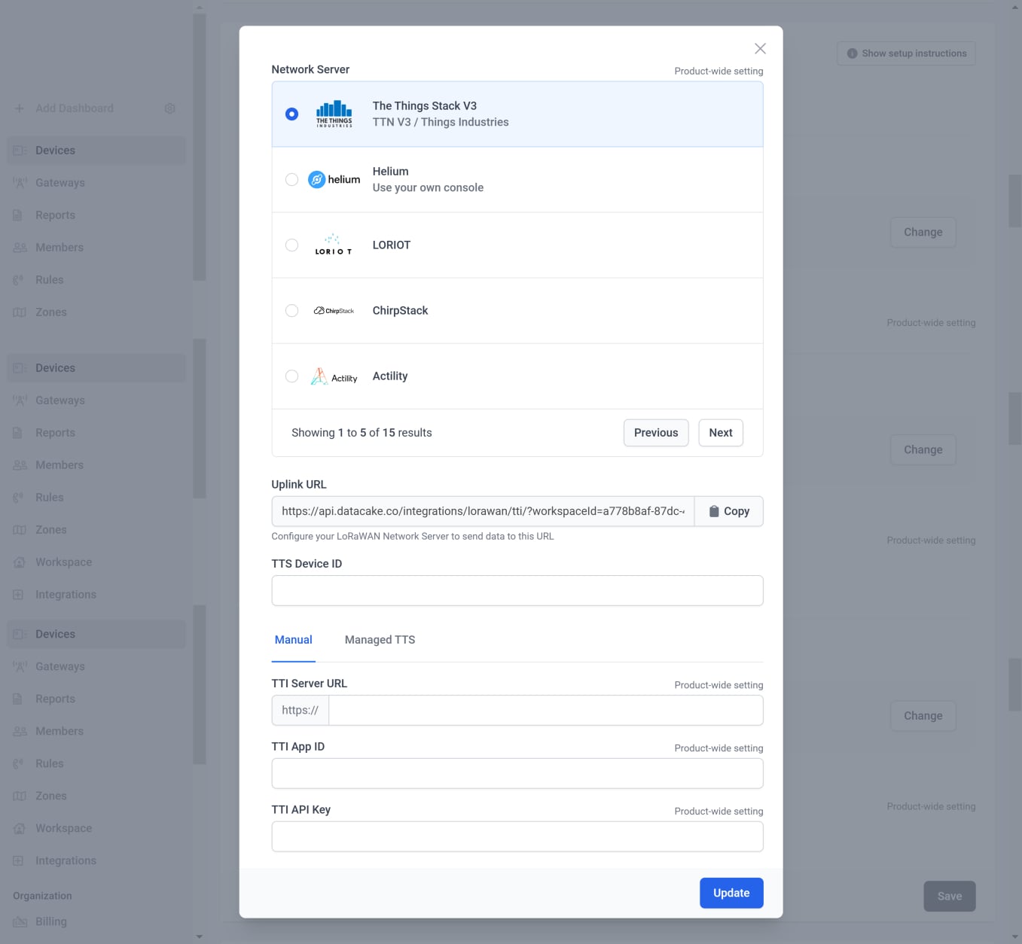Select Helium as network server
This screenshot has height=944, width=1022.
[291, 179]
